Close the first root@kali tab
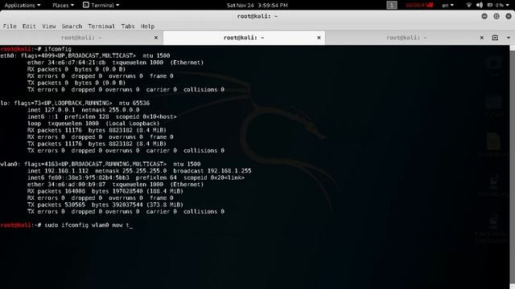515x289 pixels. [x=156, y=38]
